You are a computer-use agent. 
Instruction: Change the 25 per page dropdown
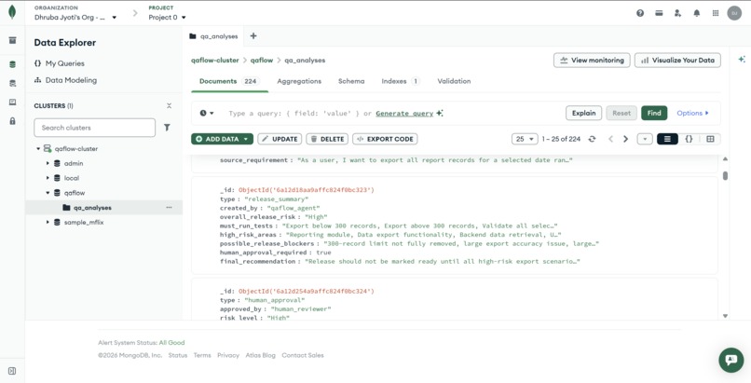[525, 139]
